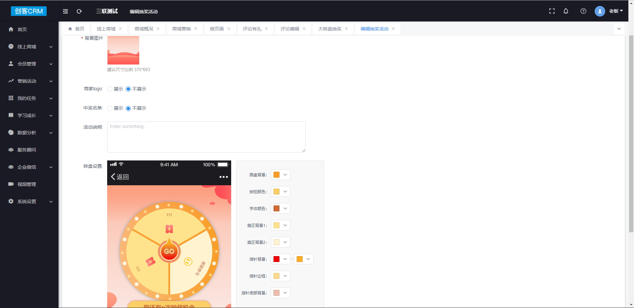
Task: Open the 扇区背景1 color dropdown
Action: (280, 225)
